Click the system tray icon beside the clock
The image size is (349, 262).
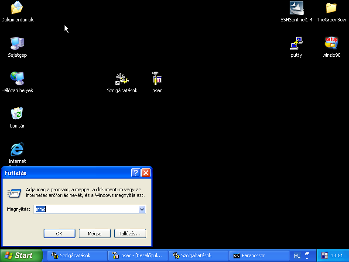click(325, 255)
